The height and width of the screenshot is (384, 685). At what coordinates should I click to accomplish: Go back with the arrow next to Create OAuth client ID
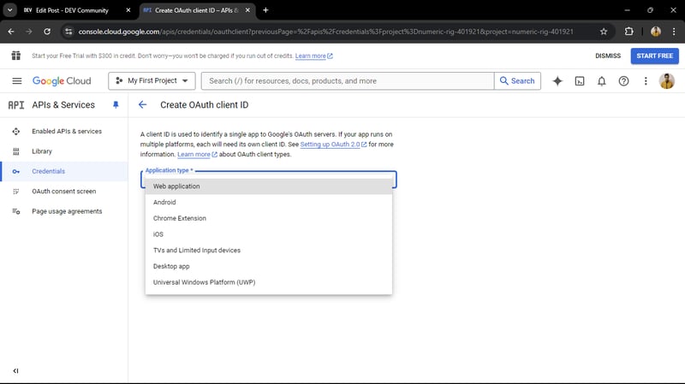coord(142,104)
